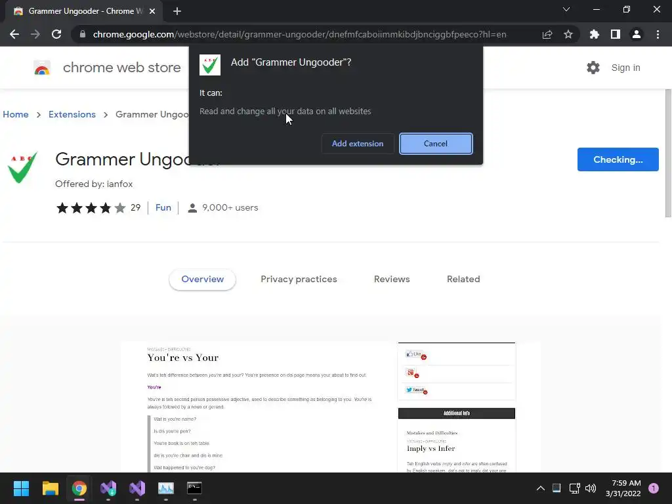The height and width of the screenshot is (504, 672).
Task: Click the network display tray icon
Action: click(574, 488)
